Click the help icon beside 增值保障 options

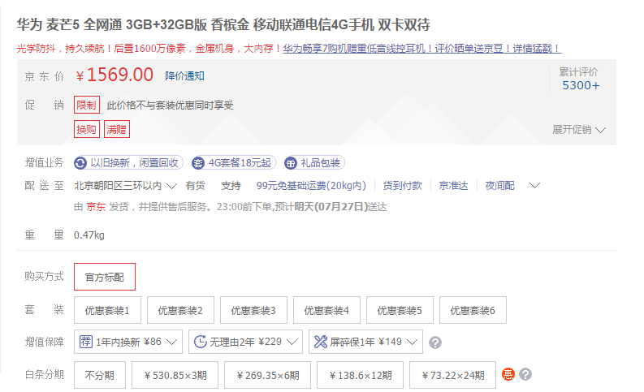point(435,342)
